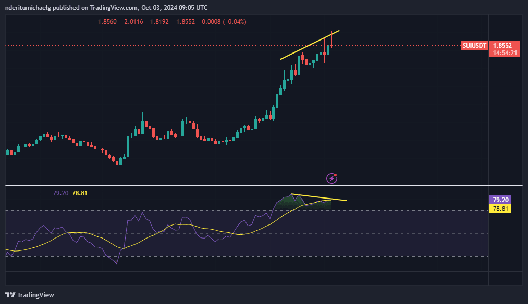Viewport: 528px width, 304px height.
Task: Click the horizontal divider between price and RSI panes
Action: pos(264,185)
